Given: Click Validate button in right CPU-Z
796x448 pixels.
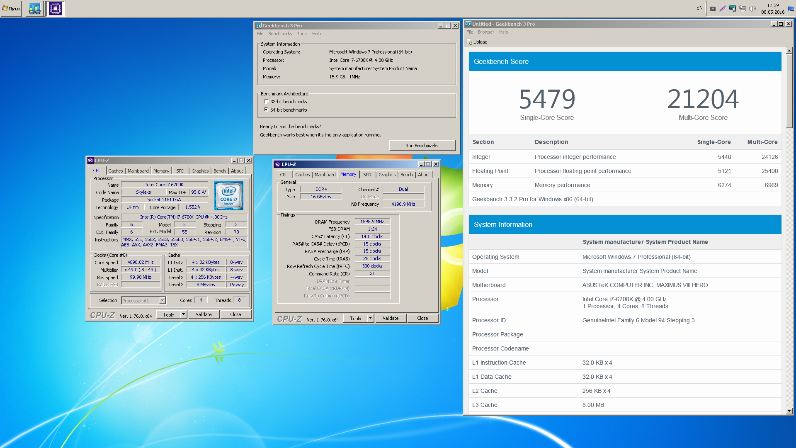Looking at the screenshot, I should 391,318.
